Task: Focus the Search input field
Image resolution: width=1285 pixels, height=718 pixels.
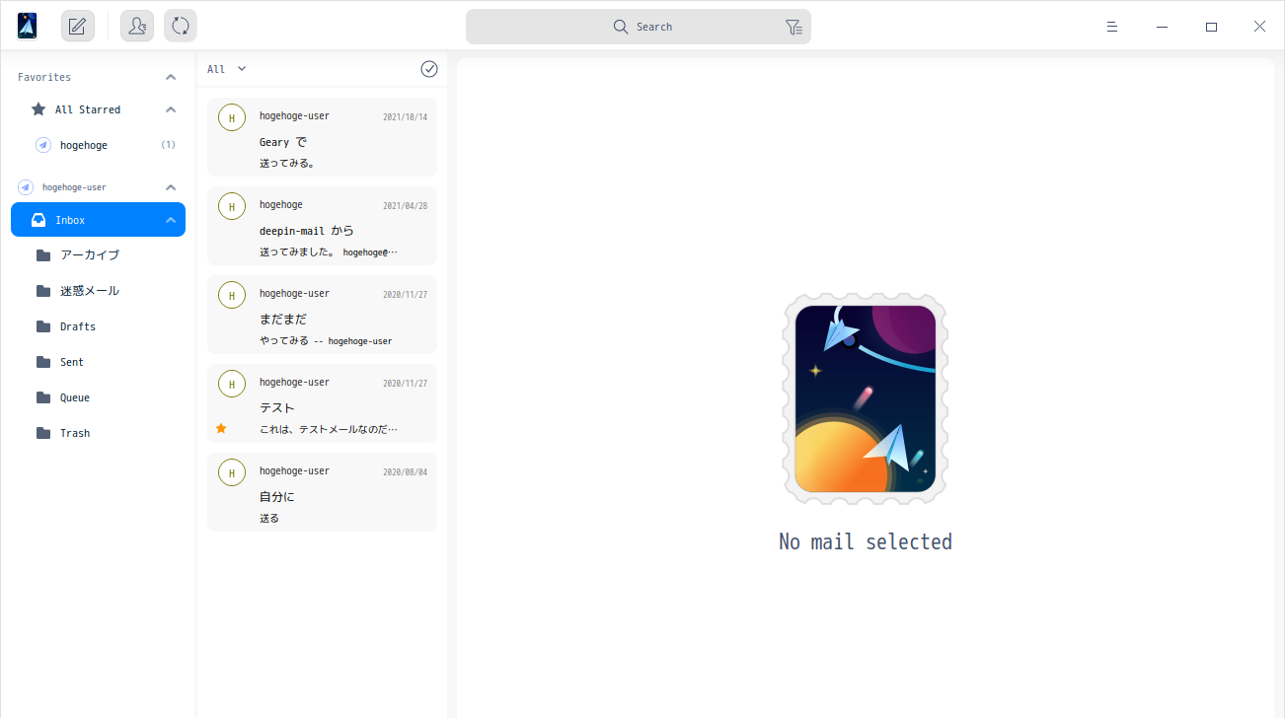Action: pyautogui.click(x=639, y=27)
